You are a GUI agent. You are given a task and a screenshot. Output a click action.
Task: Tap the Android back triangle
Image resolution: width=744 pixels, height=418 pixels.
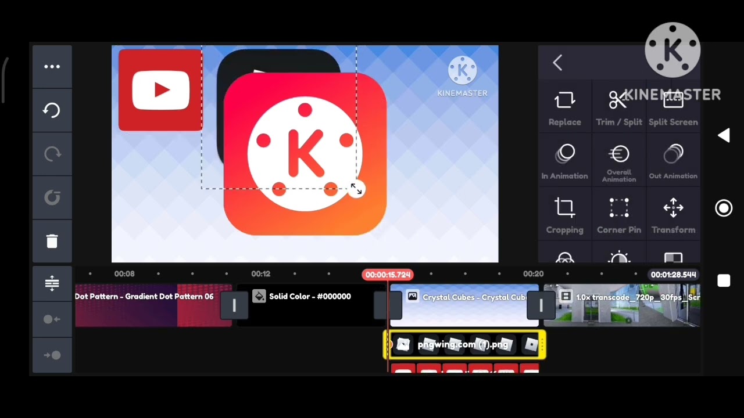[724, 136]
